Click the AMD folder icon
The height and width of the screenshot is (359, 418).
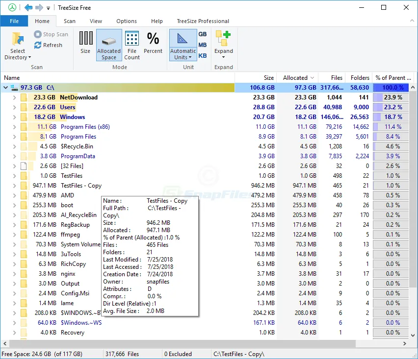coord(24,195)
